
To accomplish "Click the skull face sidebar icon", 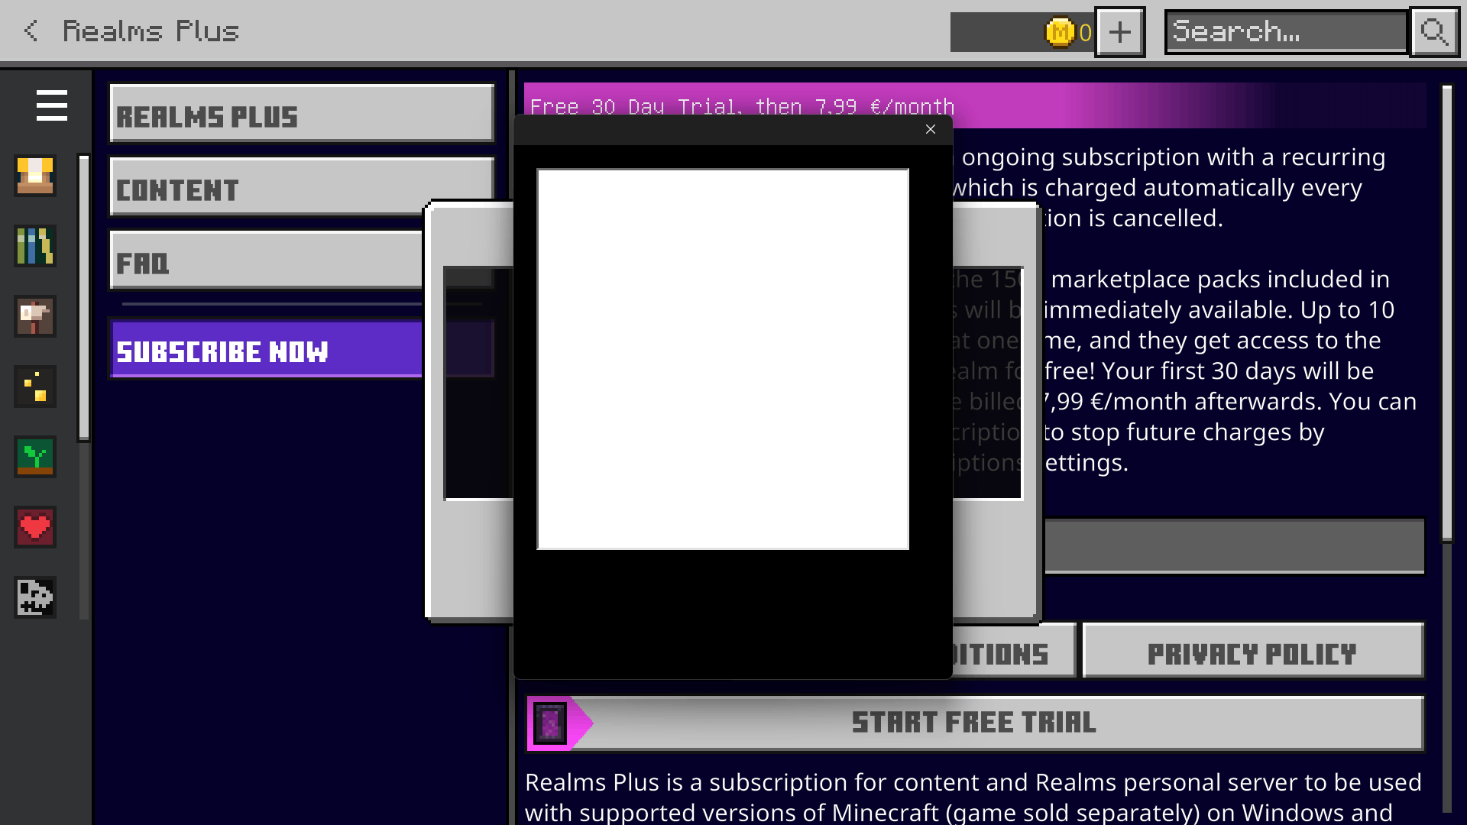I will coord(35,597).
